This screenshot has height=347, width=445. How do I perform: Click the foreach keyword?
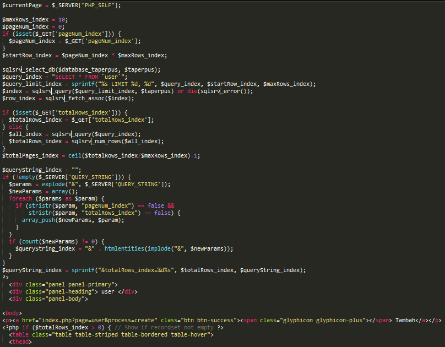pos(20,199)
